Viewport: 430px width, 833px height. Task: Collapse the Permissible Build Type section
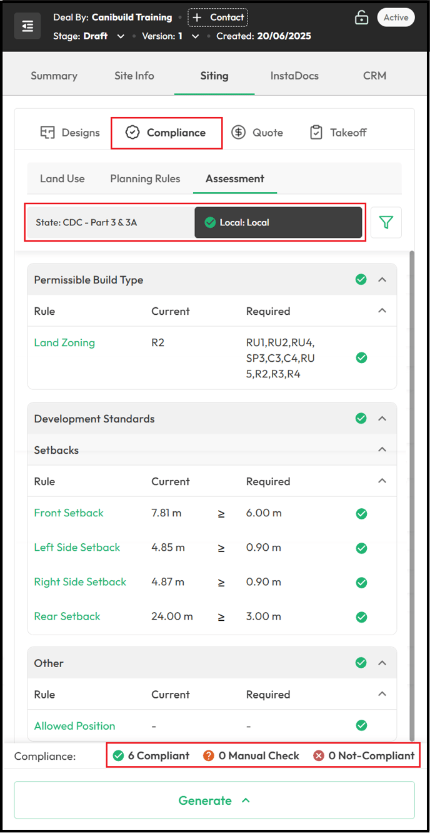382,280
